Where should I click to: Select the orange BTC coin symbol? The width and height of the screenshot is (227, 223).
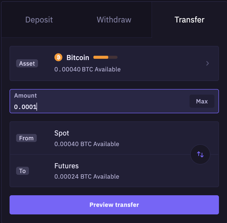click(x=58, y=57)
